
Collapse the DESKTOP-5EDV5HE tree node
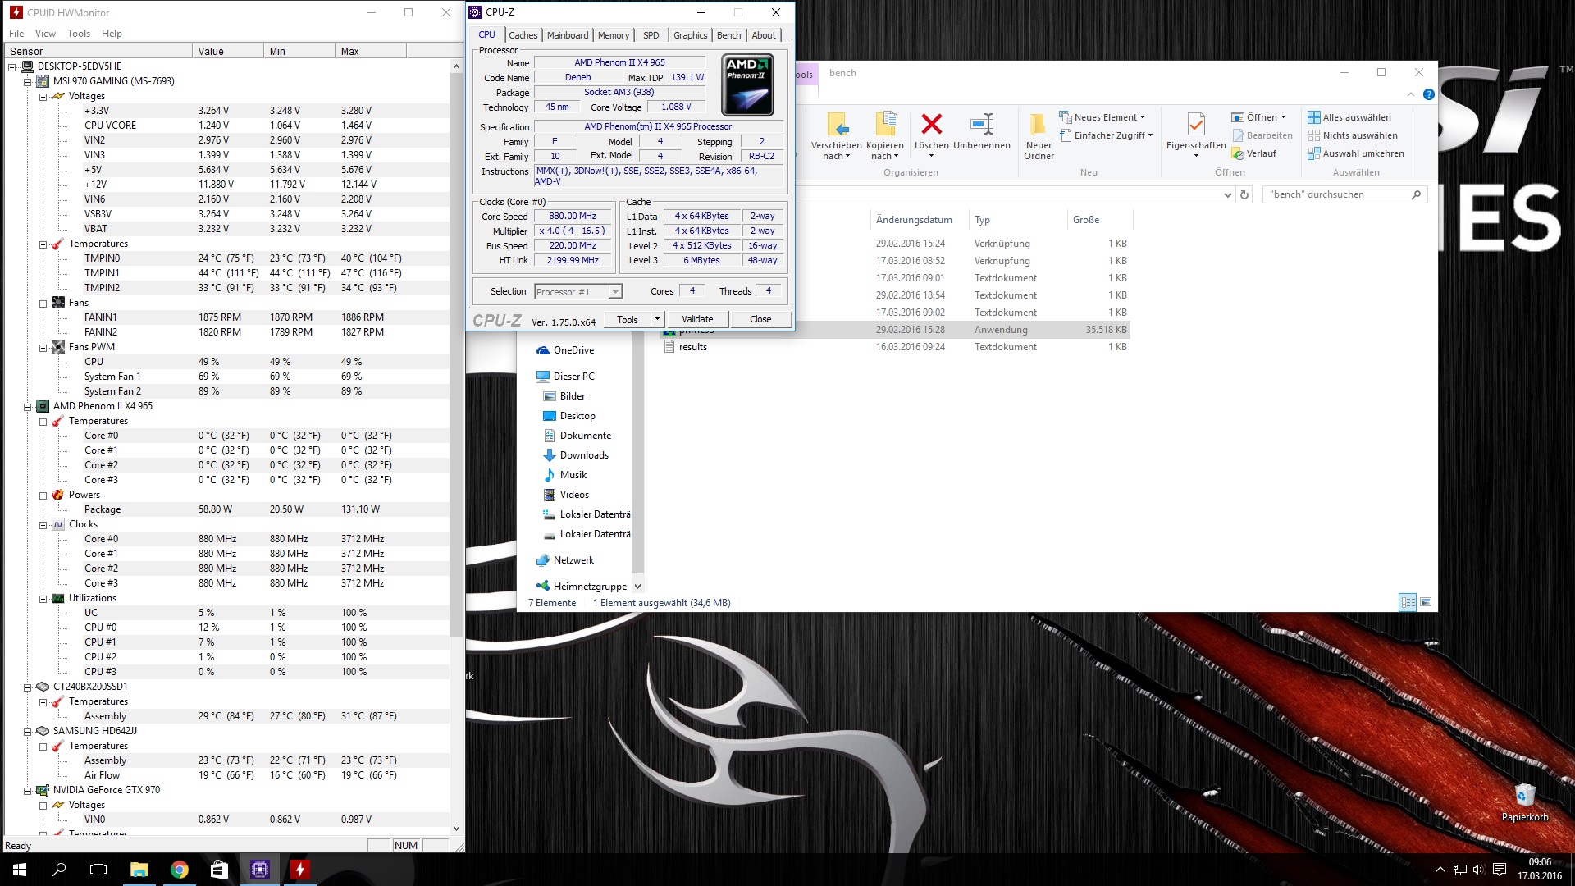pos(12,66)
